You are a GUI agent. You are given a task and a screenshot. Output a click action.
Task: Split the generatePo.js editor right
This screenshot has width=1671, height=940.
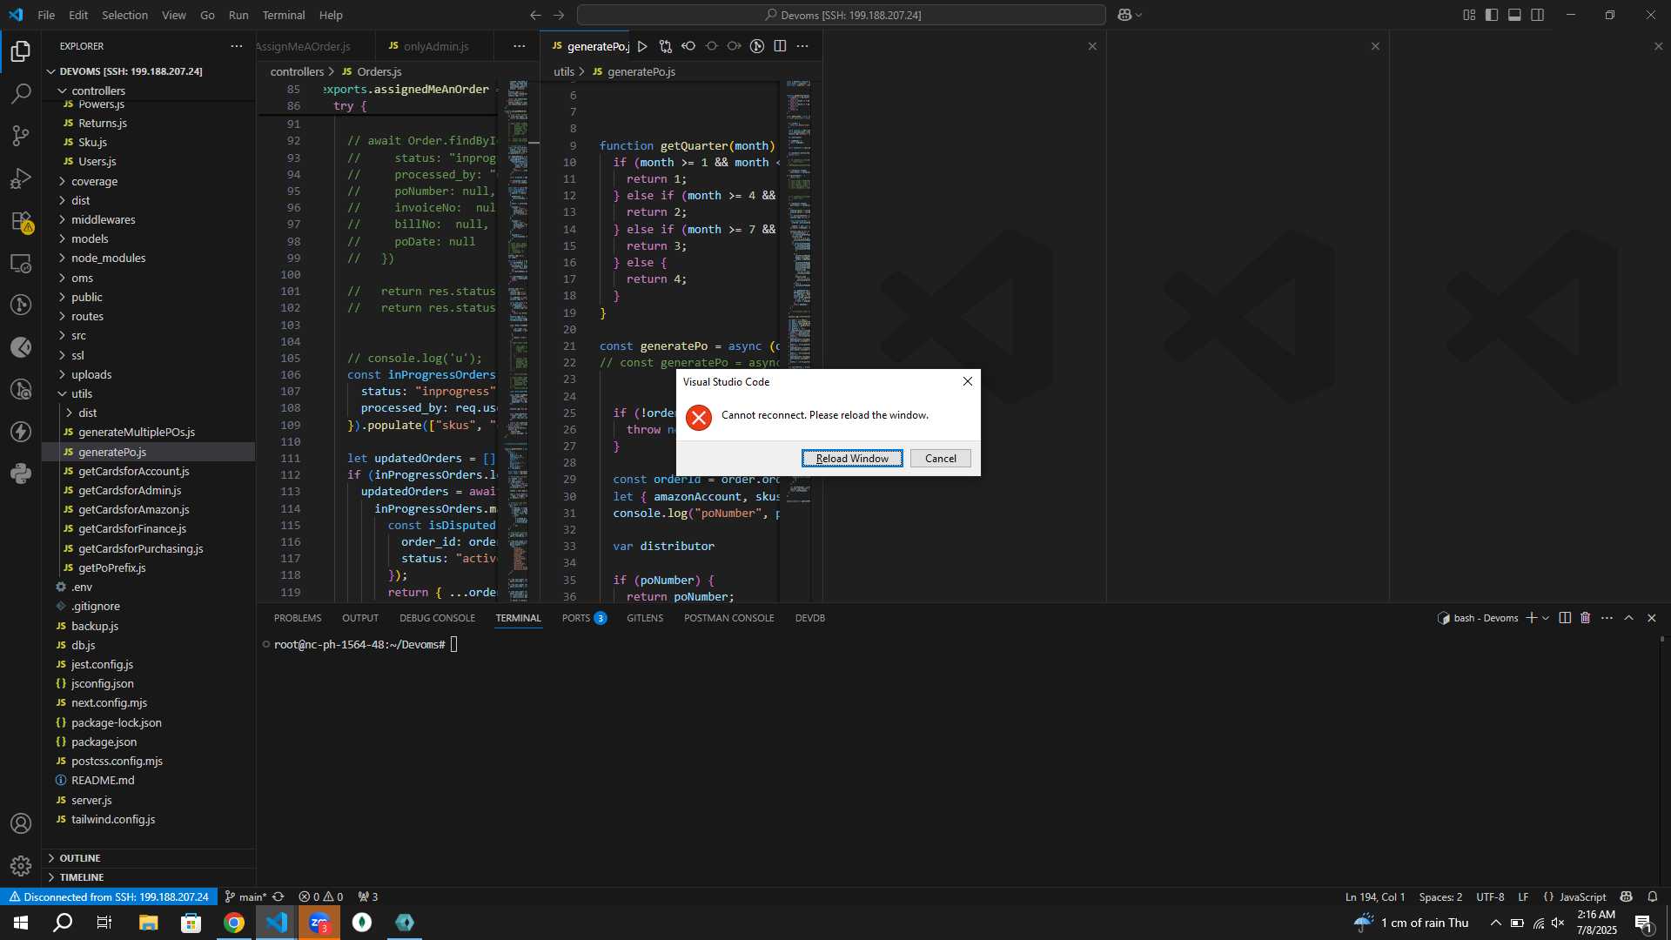(780, 46)
